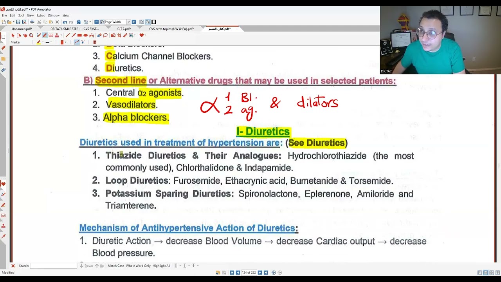Expand the marker color dropdown arrow
Viewport: 501px width, 282px height.
coord(43,42)
